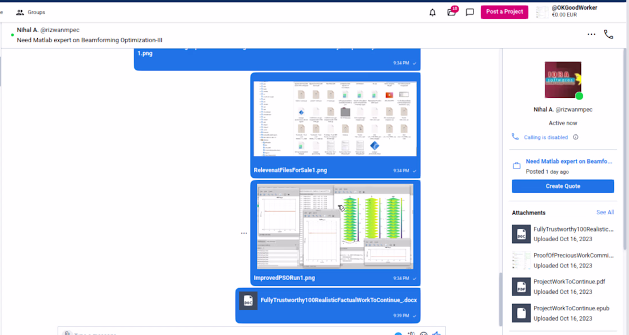The width and height of the screenshot is (629, 335).
Task: Click Nihal A. @rizwanmpec in the sidebar
Action: [563, 110]
